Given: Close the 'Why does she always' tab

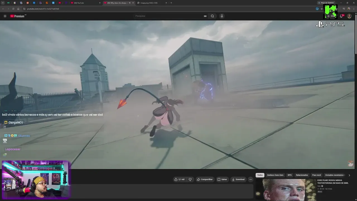Looking at the screenshot, I should (133, 3).
